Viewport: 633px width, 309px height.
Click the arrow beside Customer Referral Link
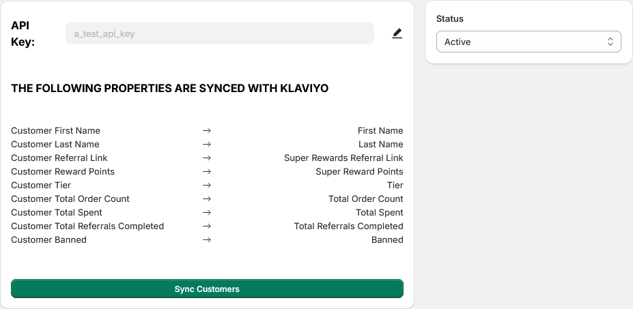click(207, 158)
